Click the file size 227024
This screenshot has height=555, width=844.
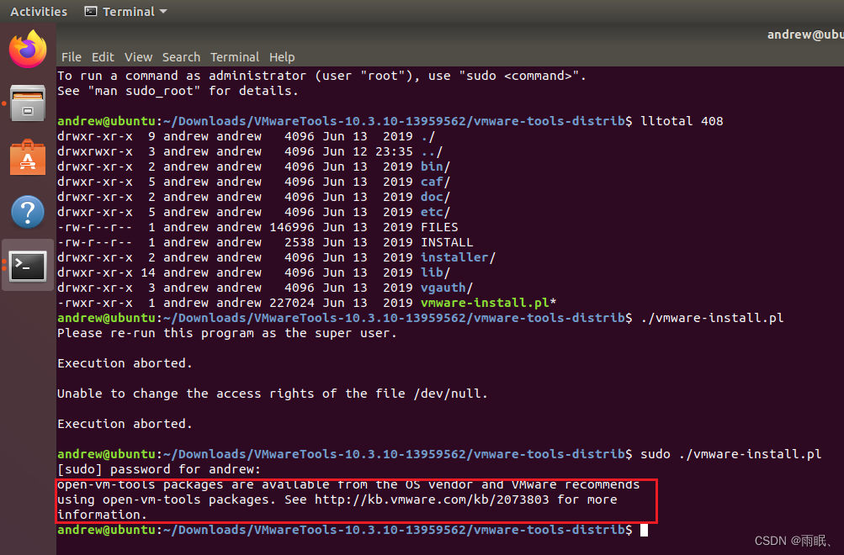tap(292, 303)
